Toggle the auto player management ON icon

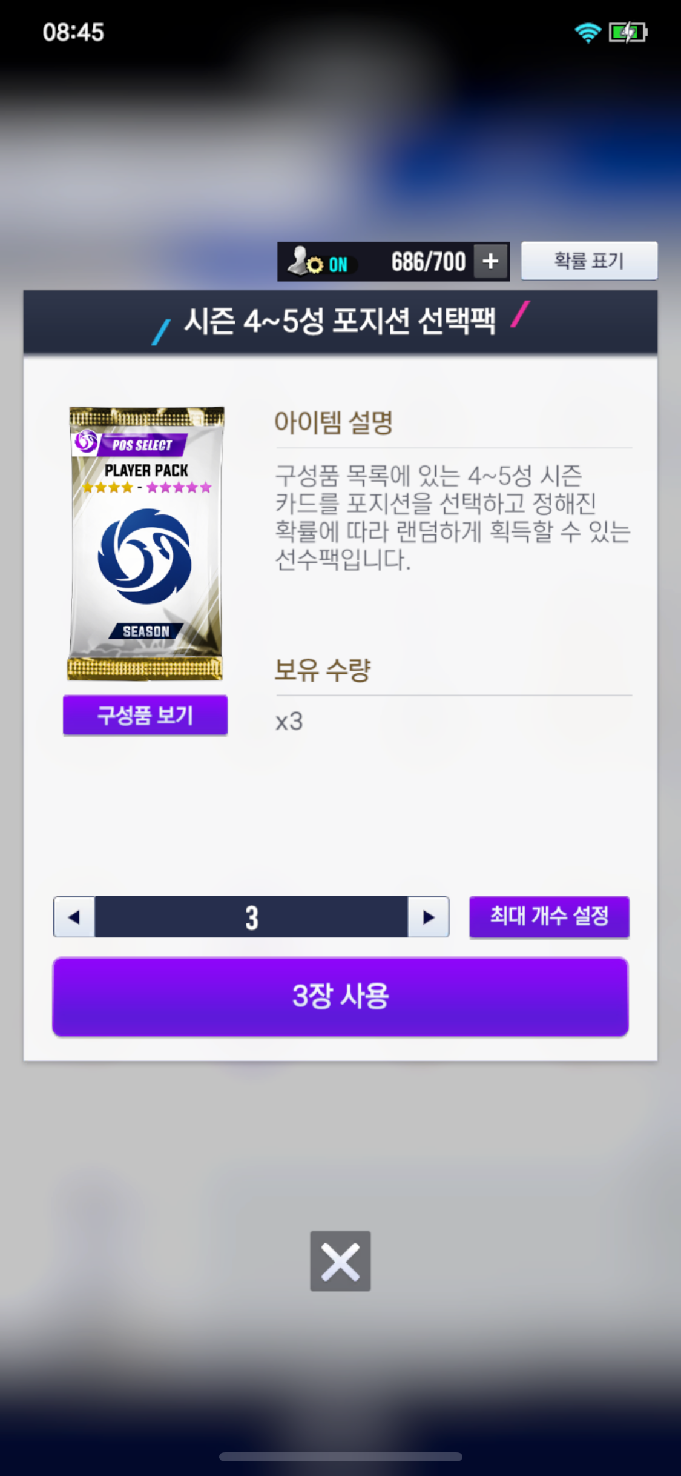[x=318, y=262]
